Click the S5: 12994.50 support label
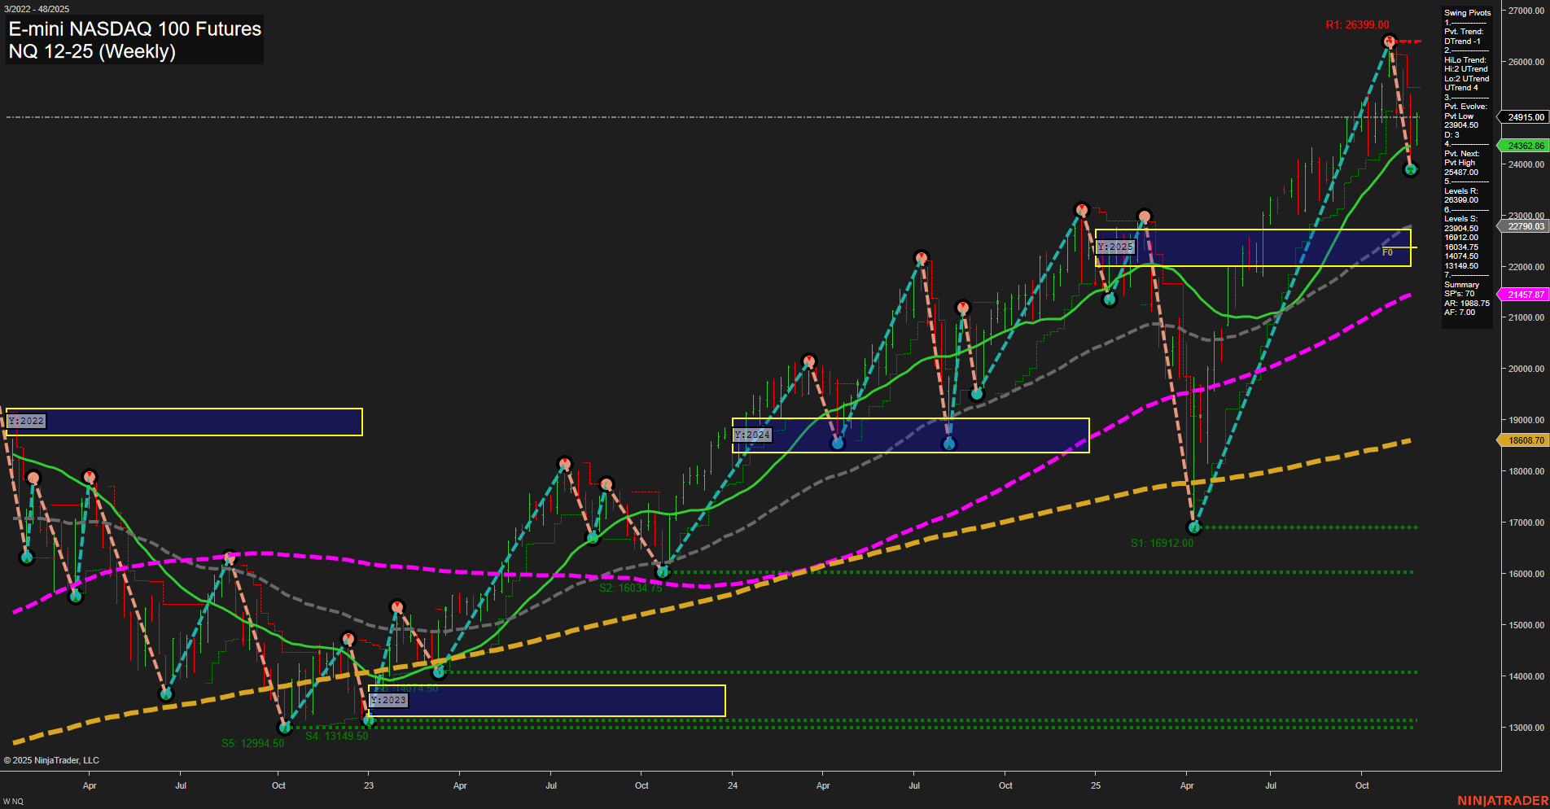The width and height of the screenshot is (1550, 809). click(252, 743)
